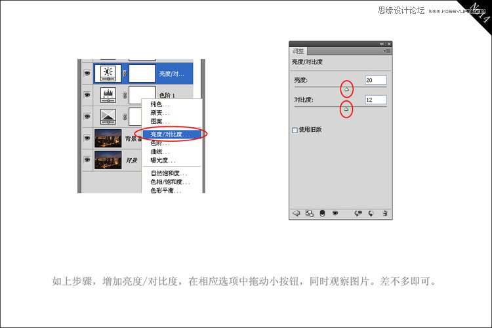Click the clip to layer icon
Image resolution: width=492 pixels, height=328 pixels.
coord(322,213)
